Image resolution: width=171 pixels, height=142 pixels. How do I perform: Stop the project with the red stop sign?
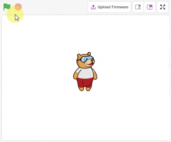(18, 7)
